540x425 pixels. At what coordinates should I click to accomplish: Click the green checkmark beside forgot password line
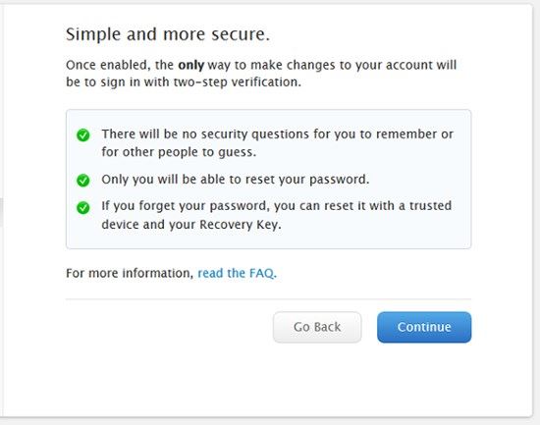pyautogui.click(x=83, y=208)
